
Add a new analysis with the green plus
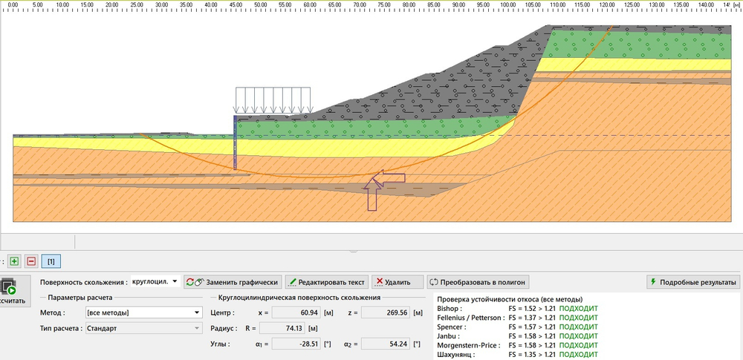15,261
